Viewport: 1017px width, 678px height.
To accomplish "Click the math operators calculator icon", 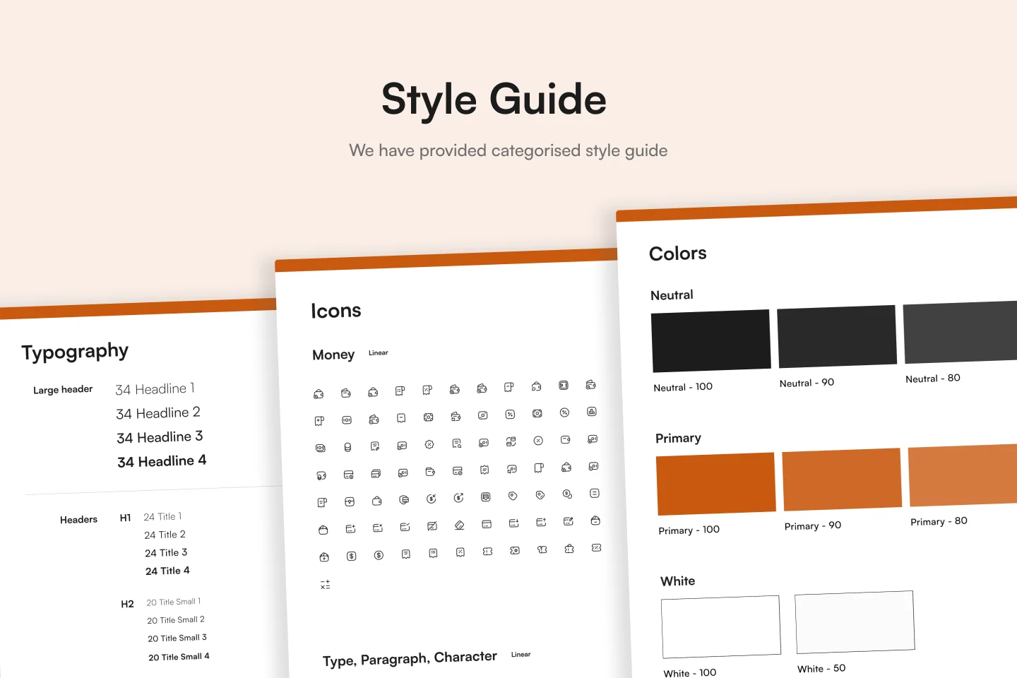I will [325, 585].
